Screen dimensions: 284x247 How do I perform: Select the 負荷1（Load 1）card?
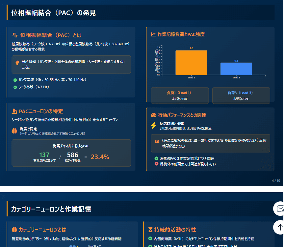pos(180,95)
